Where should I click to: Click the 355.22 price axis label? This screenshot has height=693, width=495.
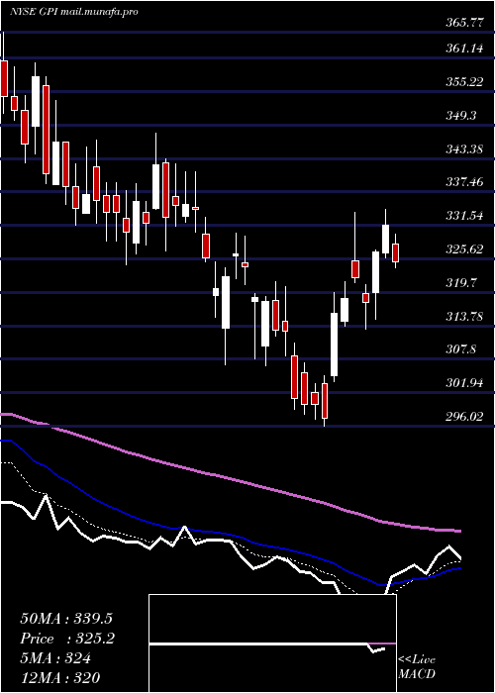464,82
